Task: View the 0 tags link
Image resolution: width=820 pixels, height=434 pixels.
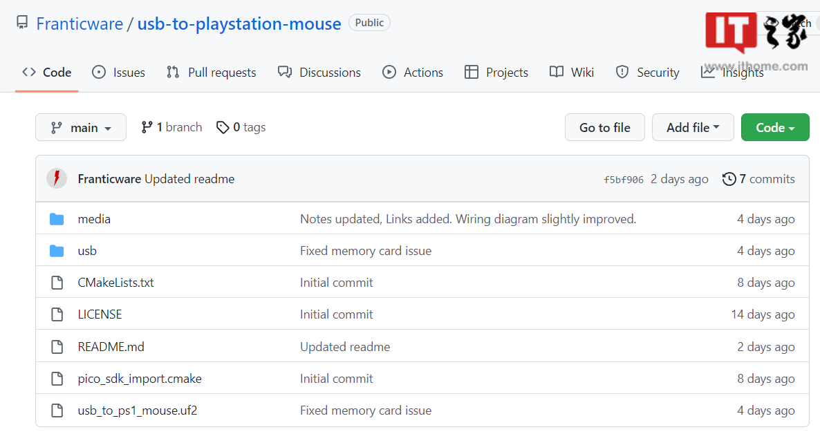Action: [x=241, y=127]
